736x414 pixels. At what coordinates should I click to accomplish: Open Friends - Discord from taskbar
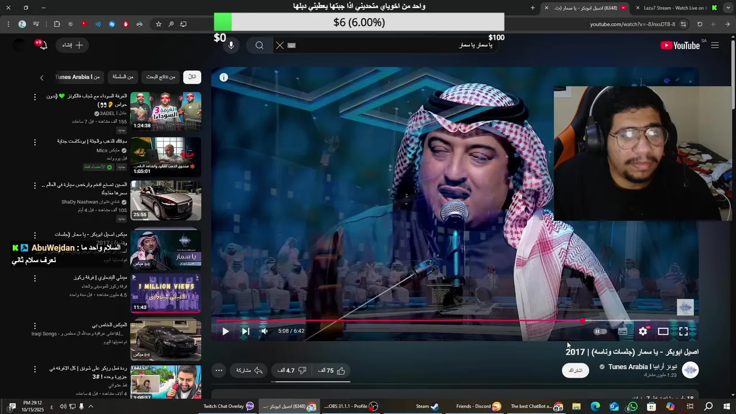[478, 407]
